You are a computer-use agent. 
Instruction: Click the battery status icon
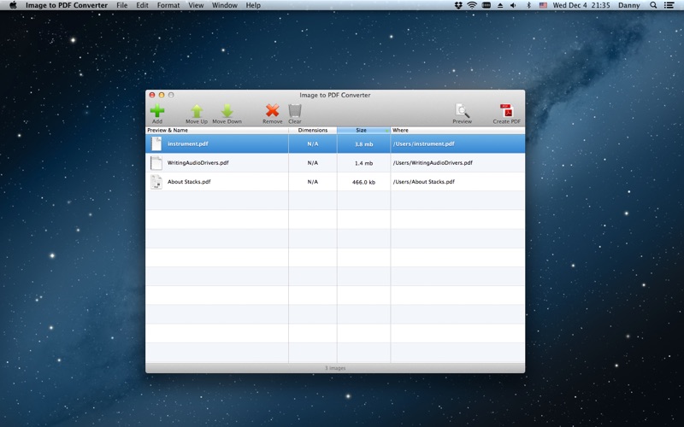(x=486, y=5)
